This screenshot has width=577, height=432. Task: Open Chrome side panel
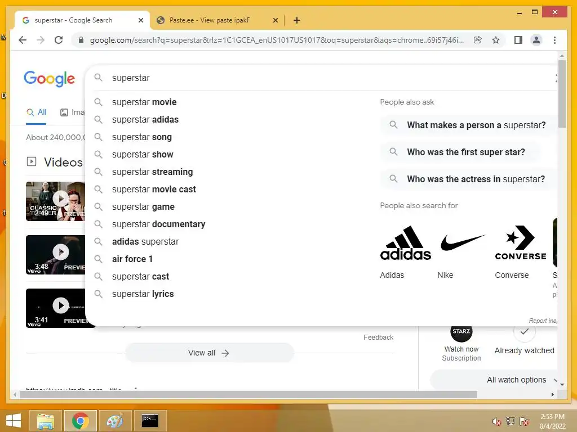coord(518,40)
